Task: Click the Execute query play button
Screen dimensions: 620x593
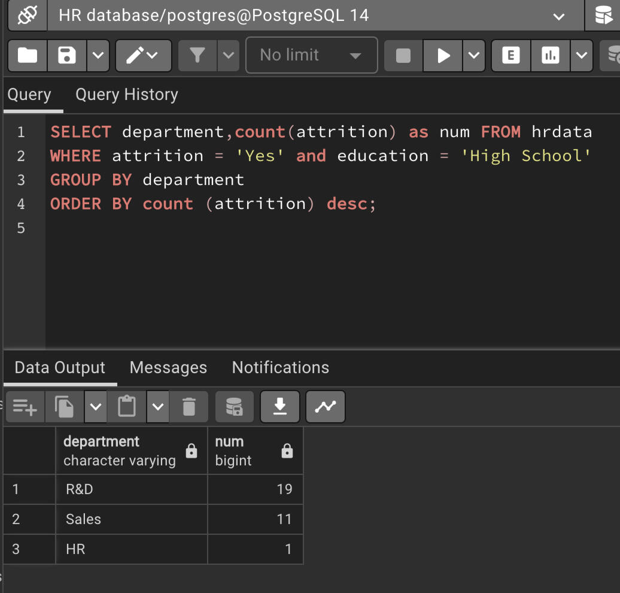Action: tap(443, 56)
